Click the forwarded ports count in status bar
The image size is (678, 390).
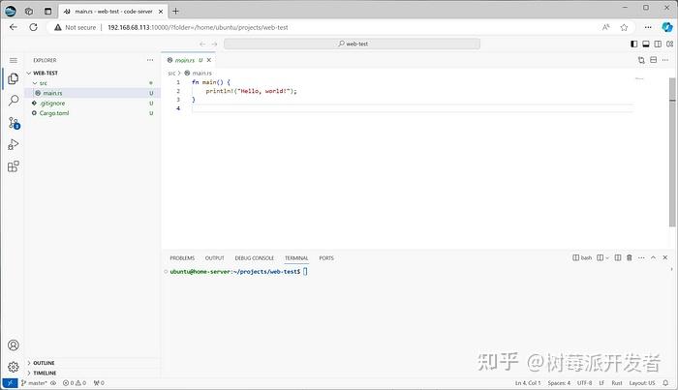99,382
